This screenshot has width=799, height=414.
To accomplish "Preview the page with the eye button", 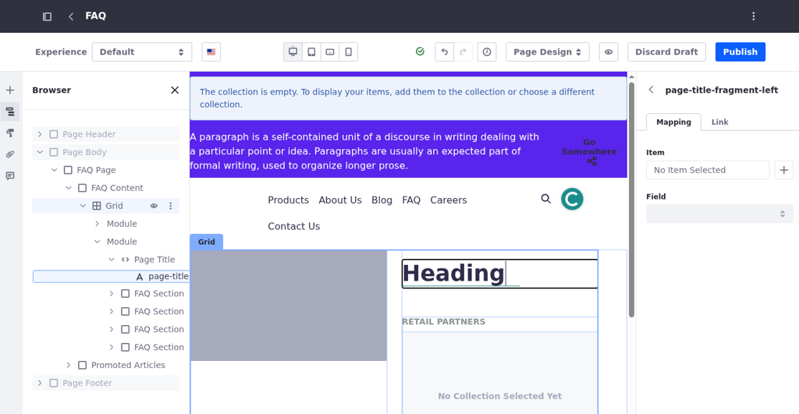I will coord(609,52).
